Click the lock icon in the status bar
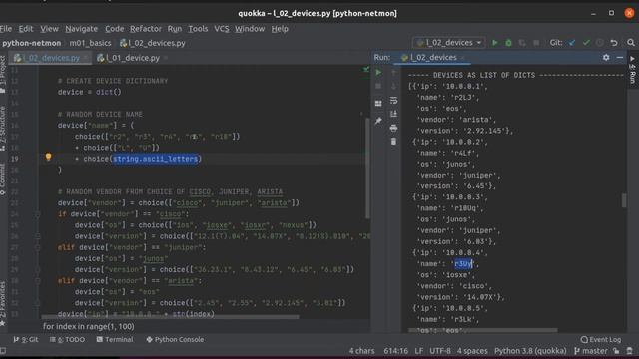 pos(617,350)
